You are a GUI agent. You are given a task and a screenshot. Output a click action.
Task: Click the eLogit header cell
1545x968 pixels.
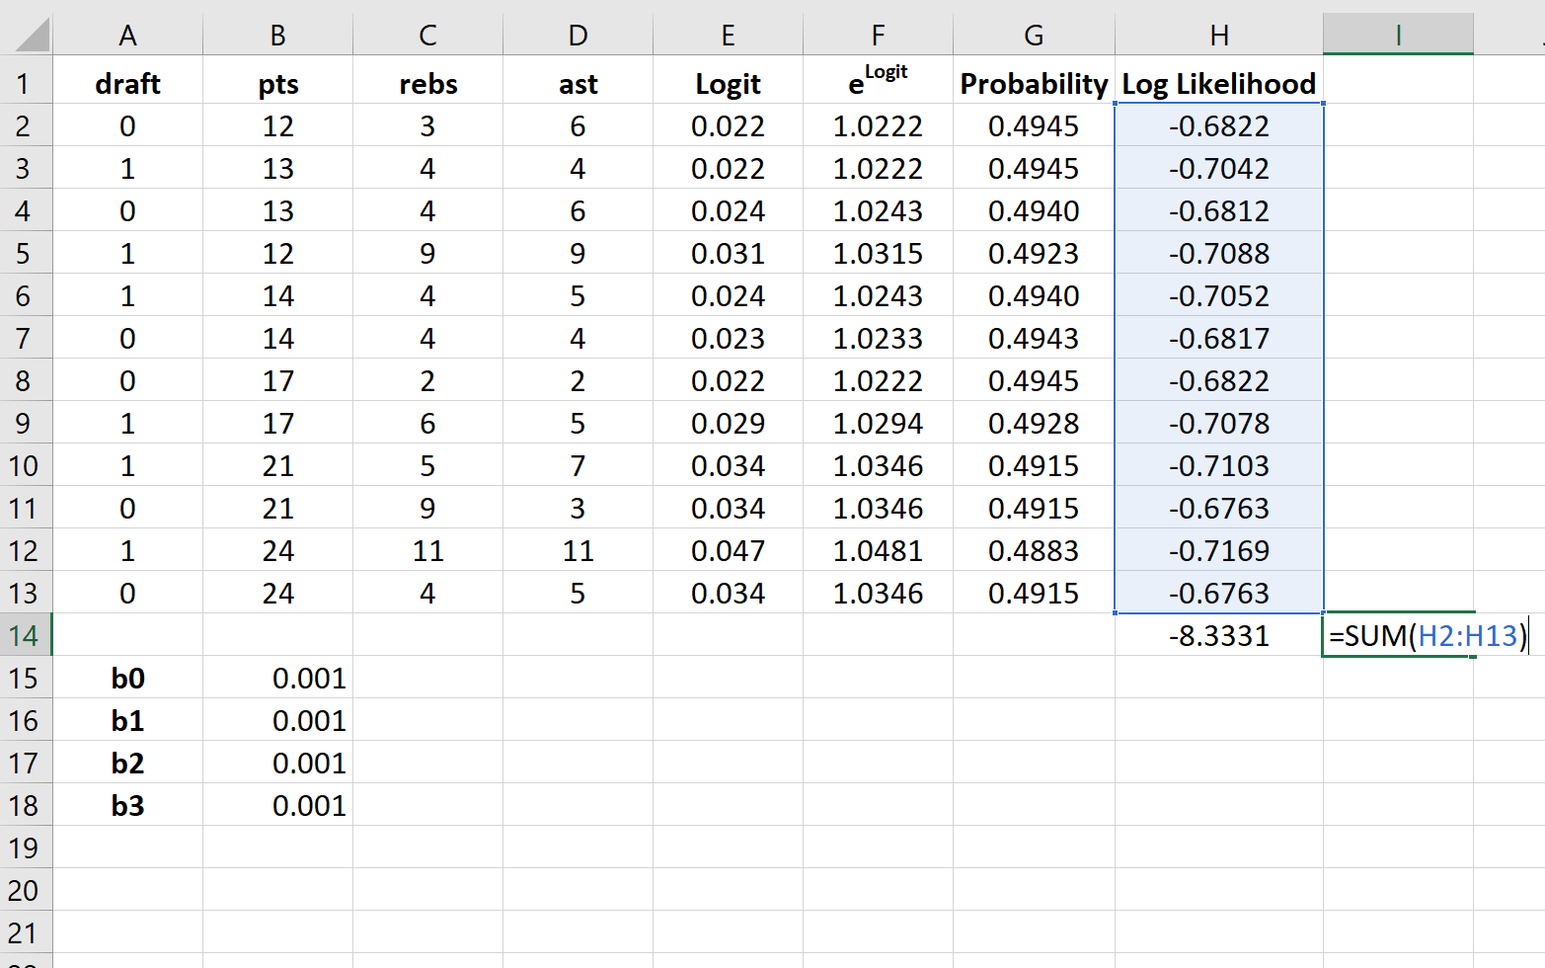coord(877,84)
